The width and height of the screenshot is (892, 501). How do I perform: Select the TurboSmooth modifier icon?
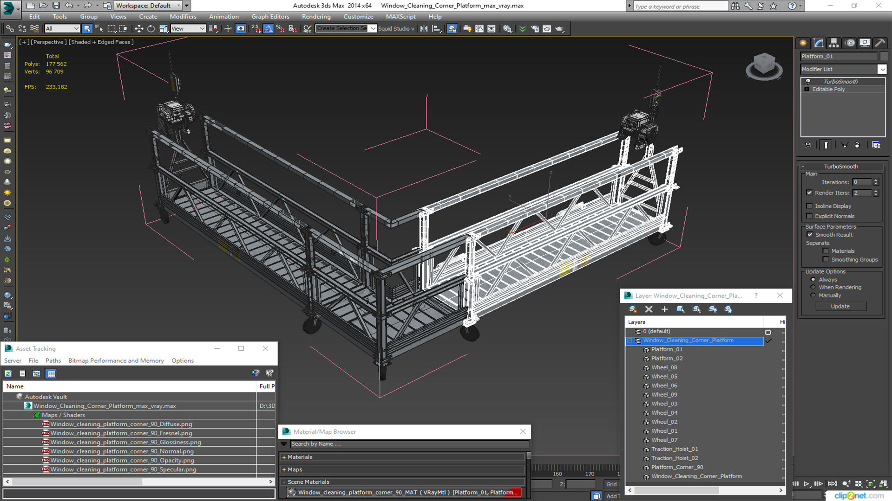(x=808, y=81)
